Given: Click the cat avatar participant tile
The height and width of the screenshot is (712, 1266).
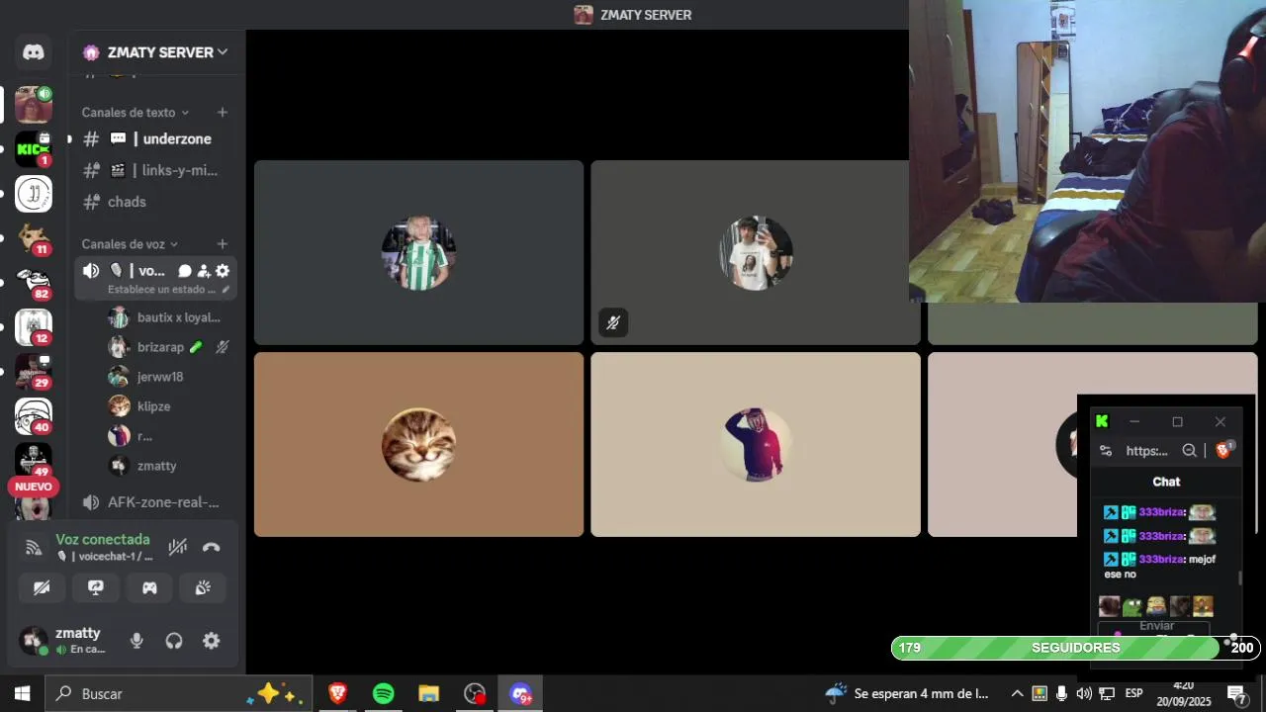Looking at the screenshot, I should coord(418,444).
